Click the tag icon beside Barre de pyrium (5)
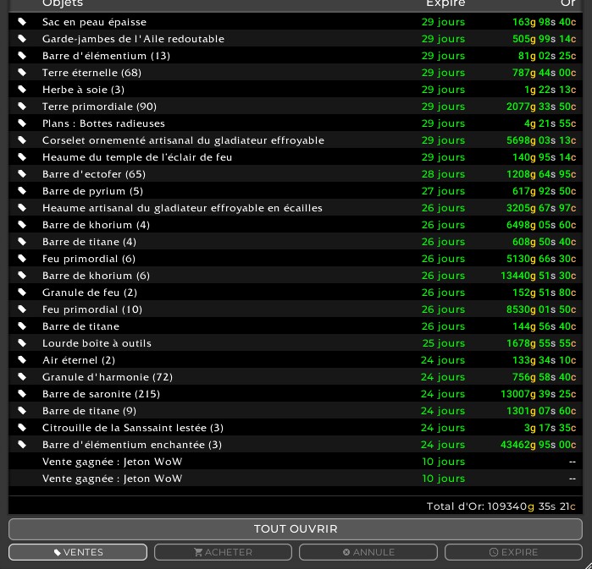 [x=22, y=191]
